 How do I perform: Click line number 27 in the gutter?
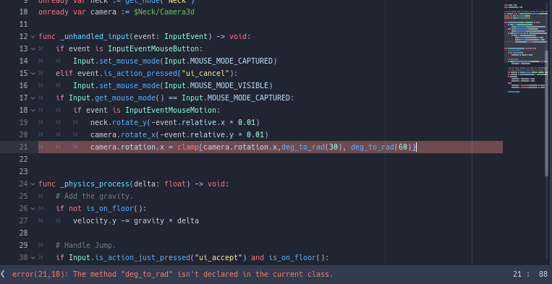(x=23, y=220)
